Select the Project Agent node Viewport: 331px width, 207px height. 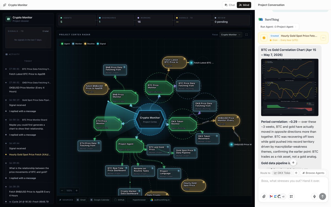tap(130, 145)
